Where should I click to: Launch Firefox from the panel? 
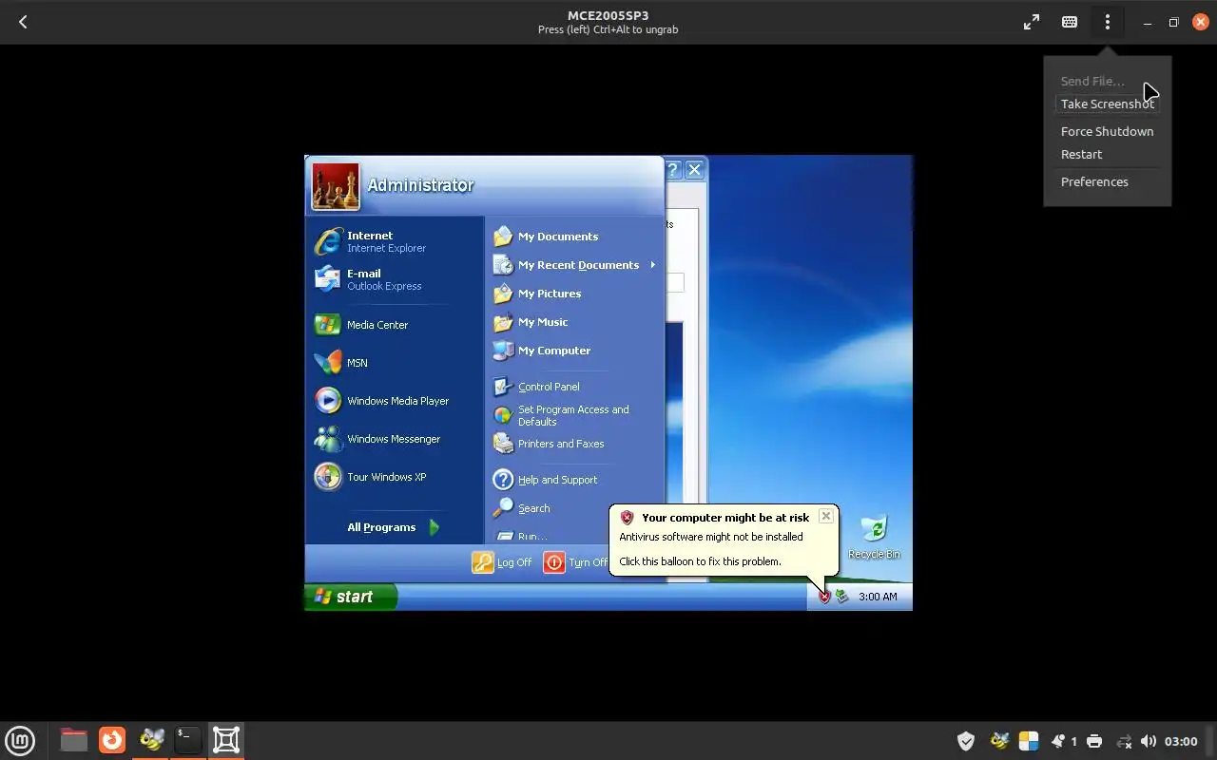click(112, 740)
